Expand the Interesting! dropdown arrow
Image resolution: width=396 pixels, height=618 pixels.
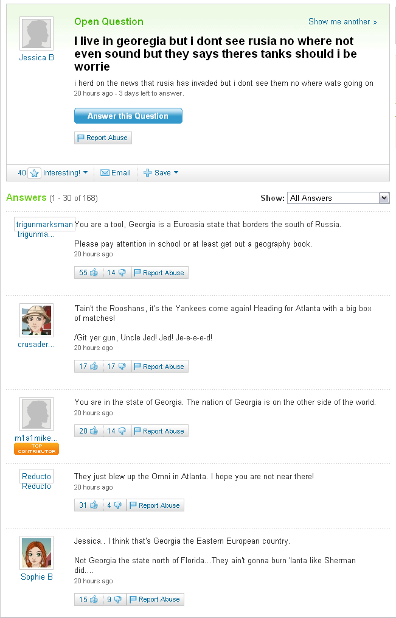coord(85,173)
